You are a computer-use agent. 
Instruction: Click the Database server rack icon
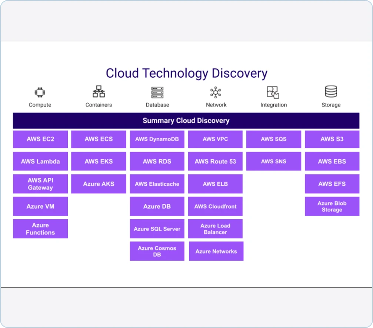point(157,92)
